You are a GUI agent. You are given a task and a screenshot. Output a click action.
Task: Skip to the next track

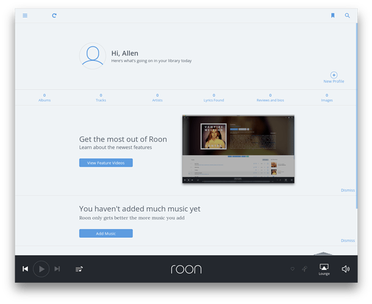click(x=57, y=269)
